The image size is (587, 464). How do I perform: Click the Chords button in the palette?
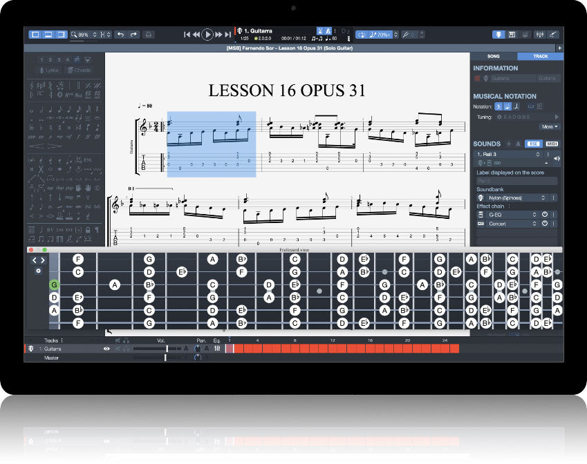coord(79,70)
